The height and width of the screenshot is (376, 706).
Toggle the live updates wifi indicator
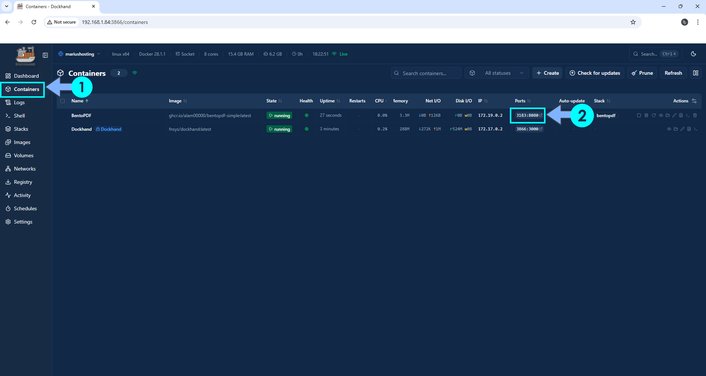135,73
